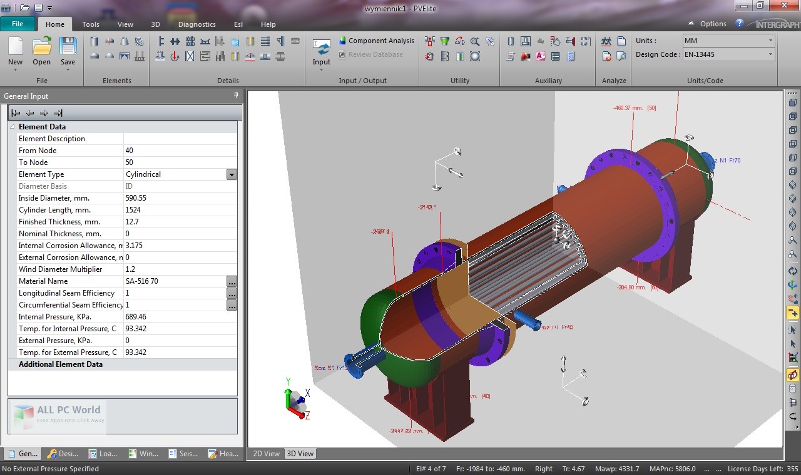
Task: Open the Element Type dropdown
Action: pyautogui.click(x=232, y=174)
